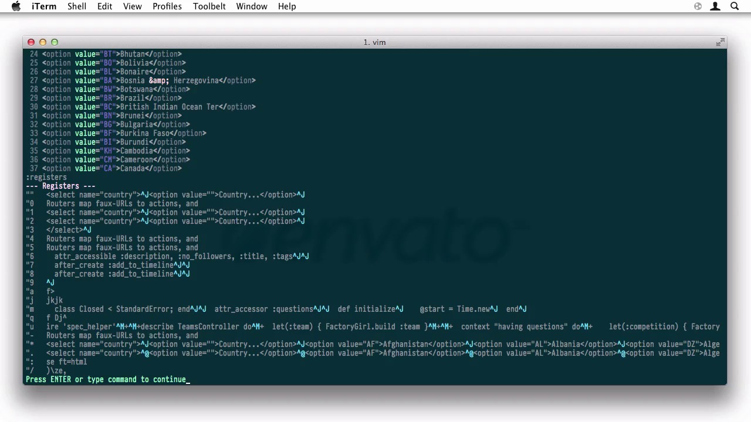Viewport: 751px width, 422px height.
Task: Click the register "2 row
Action: tap(165, 221)
